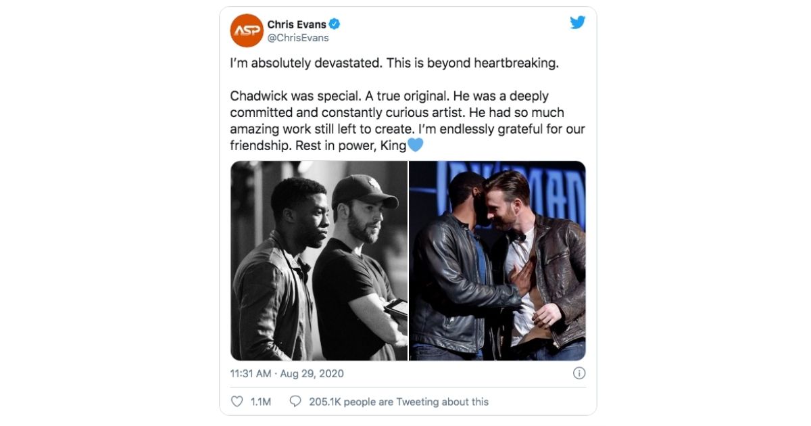Click the ASP profile avatar
Screen dimensions: 811x426
click(x=247, y=31)
